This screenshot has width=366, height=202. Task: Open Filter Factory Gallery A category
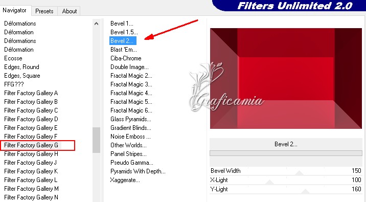tap(31, 93)
